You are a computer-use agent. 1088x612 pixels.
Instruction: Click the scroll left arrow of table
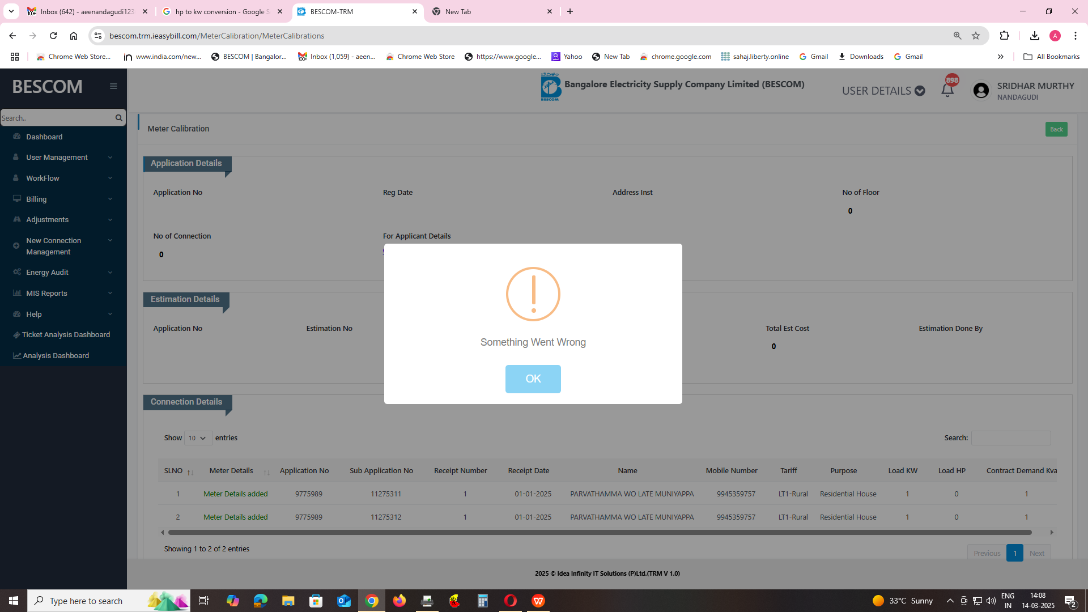[163, 532]
